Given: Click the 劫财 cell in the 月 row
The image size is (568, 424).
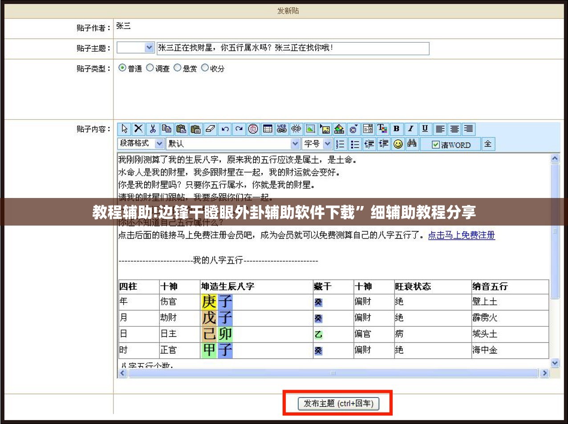Looking at the screenshot, I should tap(179, 318).
